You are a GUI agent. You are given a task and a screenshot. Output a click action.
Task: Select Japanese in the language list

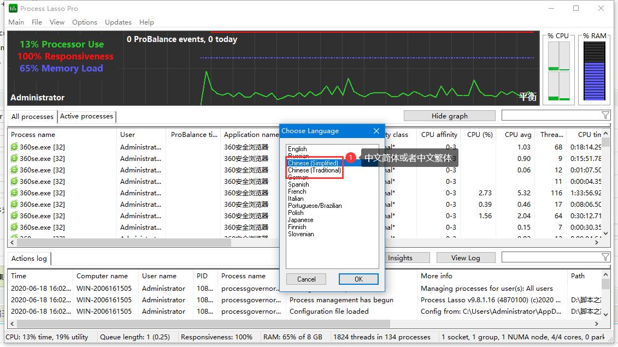click(x=301, y=219)
